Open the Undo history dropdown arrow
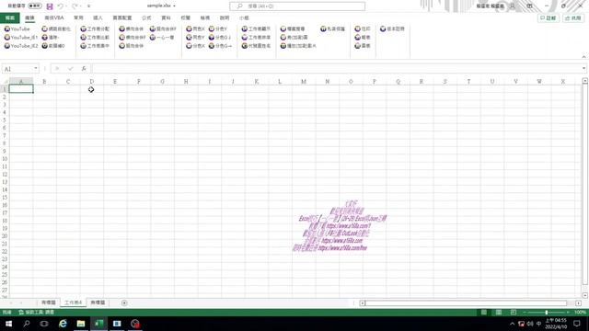Image resolution: width=589 pixels, height=331 pixels. click(x=66, y=6)
